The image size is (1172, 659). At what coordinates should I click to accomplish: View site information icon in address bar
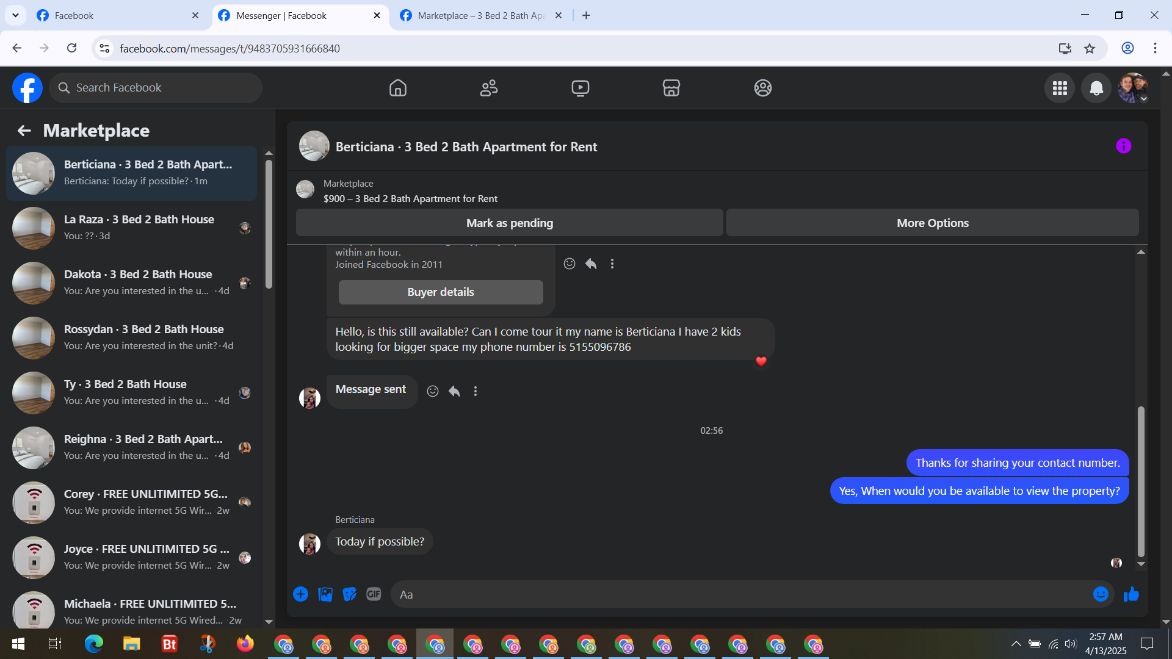[x=104, y=48]
